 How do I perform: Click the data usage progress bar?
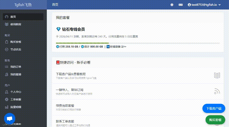click(138, 43)
